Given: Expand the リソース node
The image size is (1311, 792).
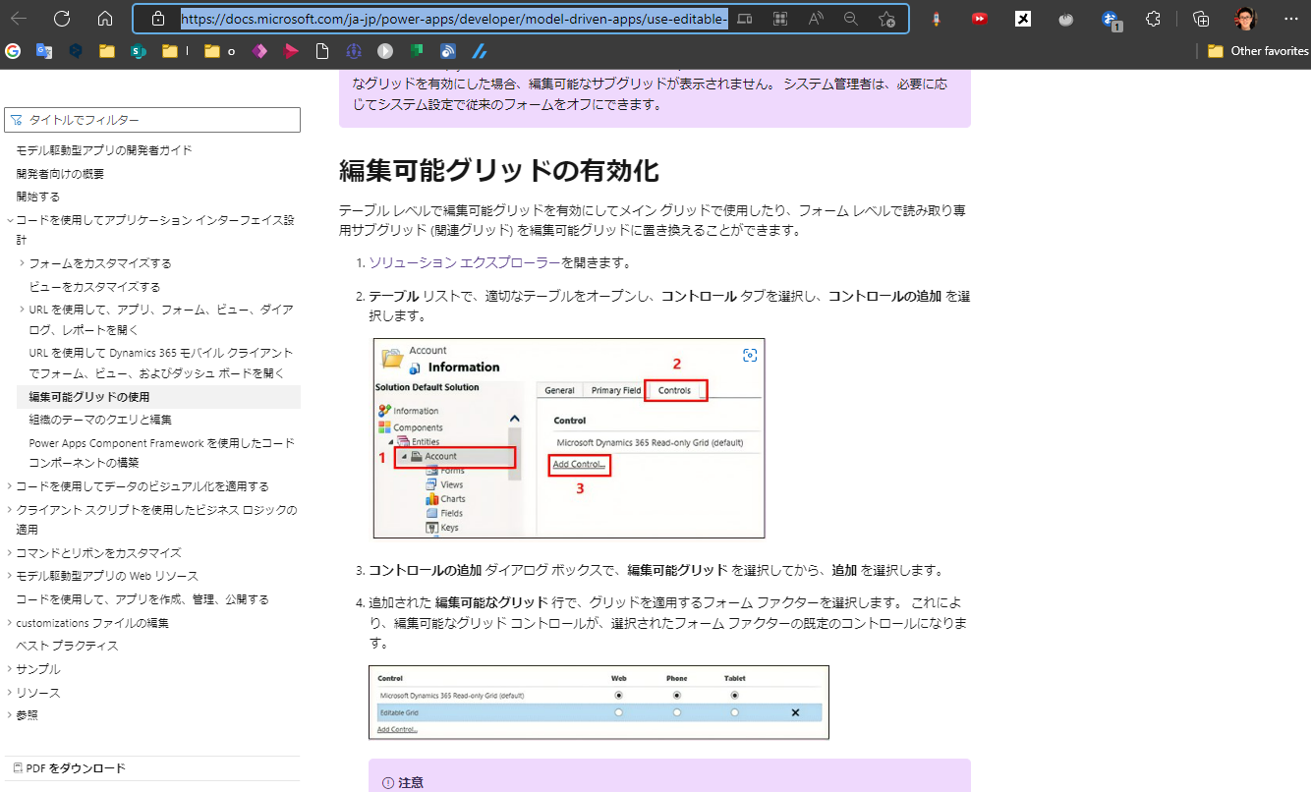Looking at the screenshot, I should point(10,693).
